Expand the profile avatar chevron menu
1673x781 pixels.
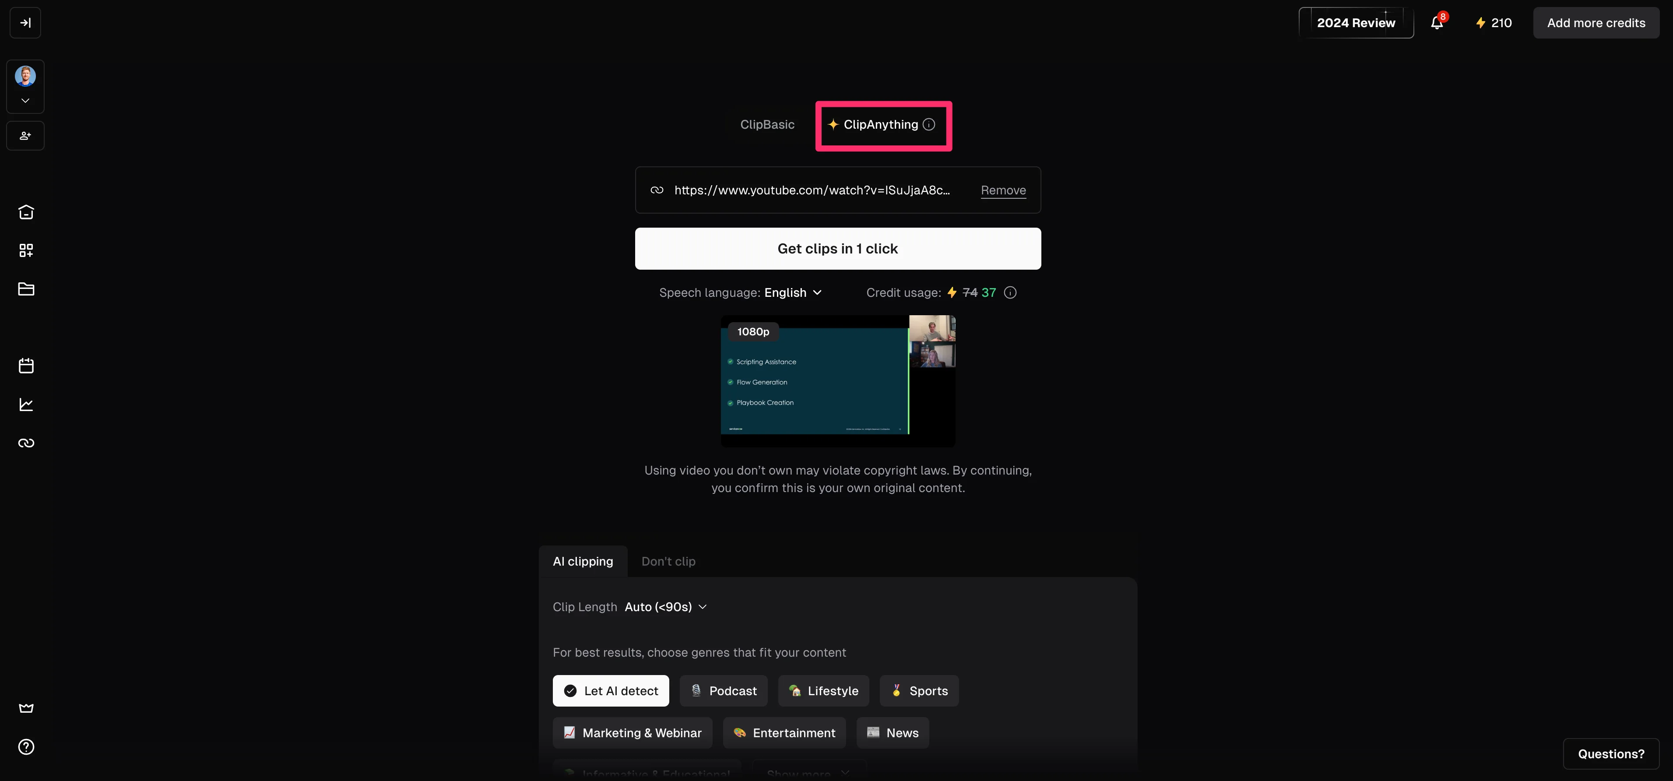coord(25,101)
